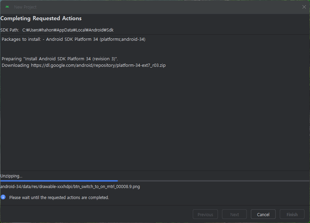Click the 'Completing Requested Actions' heading
Screen dimensions: 310x223
[x=41, y=18]
